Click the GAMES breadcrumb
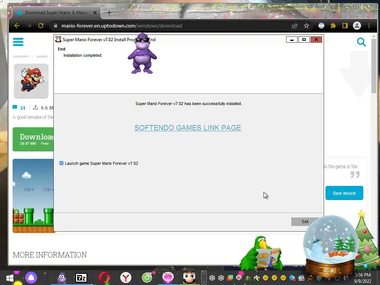Image resolution: width=380 pixels, height=285 pixels. (42, 56)
